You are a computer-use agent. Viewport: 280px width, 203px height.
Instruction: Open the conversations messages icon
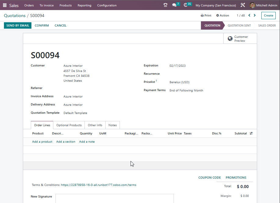tap(174, 5)
